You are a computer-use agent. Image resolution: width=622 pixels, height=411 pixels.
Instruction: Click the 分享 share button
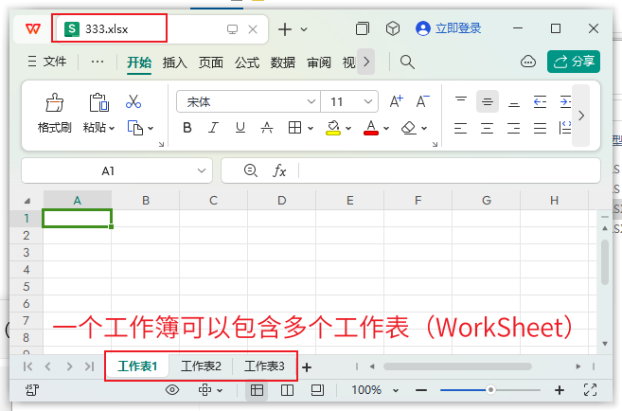(573, 62)
